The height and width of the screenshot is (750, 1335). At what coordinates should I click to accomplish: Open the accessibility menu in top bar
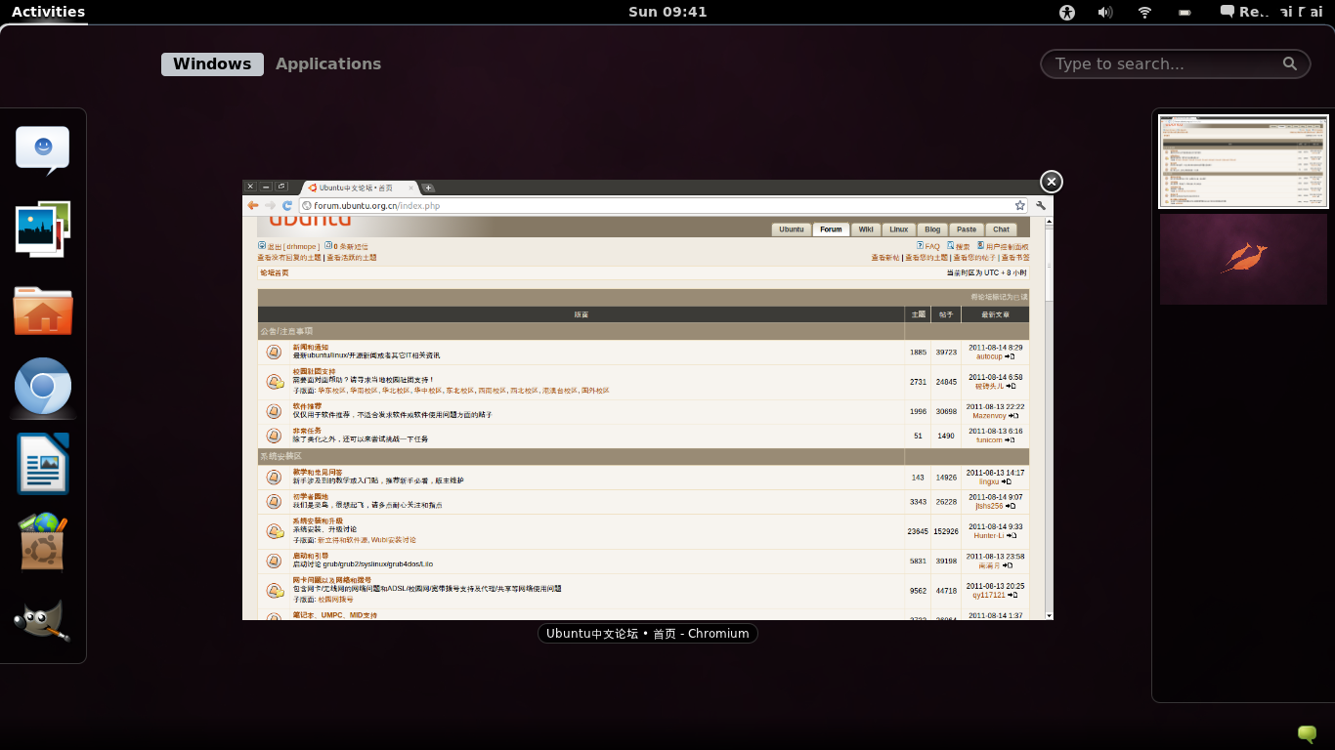(1067, 12)
